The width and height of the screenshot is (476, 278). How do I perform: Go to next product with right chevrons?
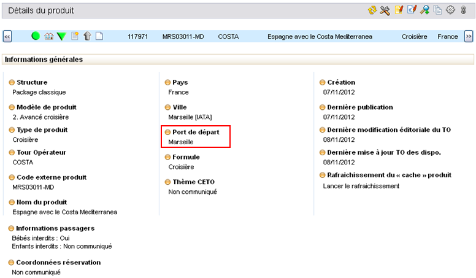469,37
